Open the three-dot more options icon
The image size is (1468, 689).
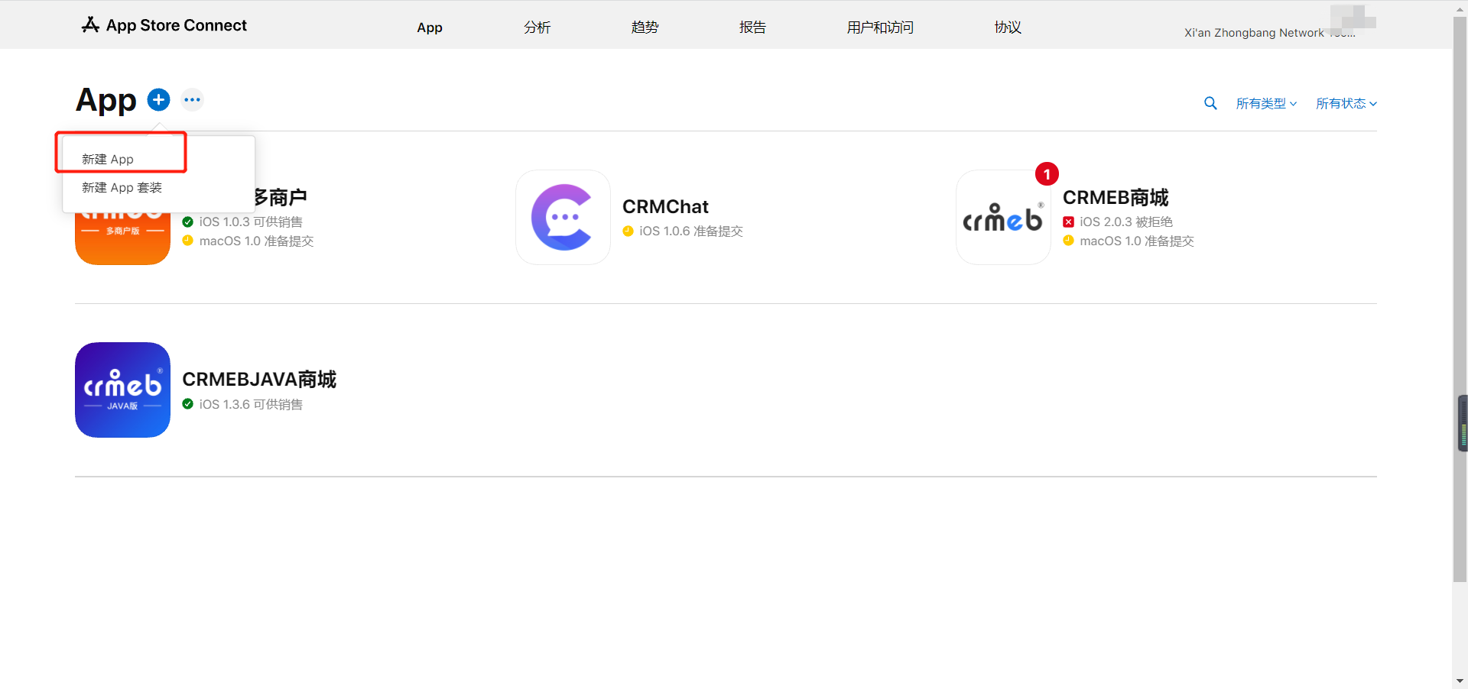[x=192, y=99]
